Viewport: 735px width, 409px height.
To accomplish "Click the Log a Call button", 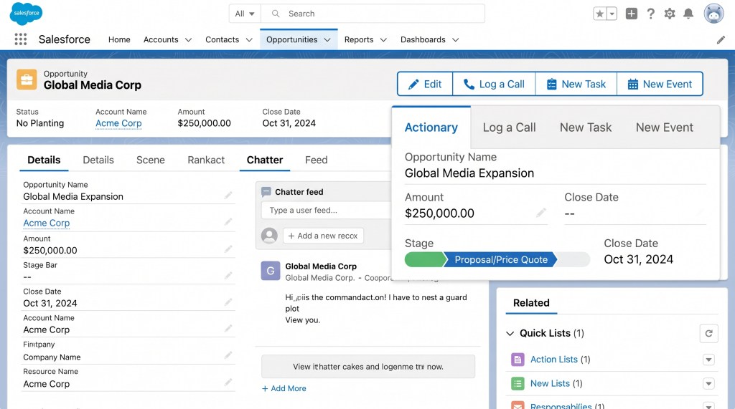I will point(494,84).
